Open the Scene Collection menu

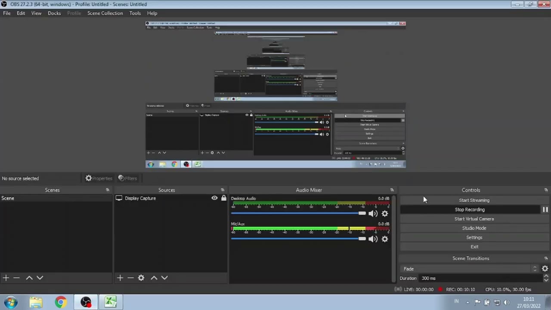click(105, 13)
